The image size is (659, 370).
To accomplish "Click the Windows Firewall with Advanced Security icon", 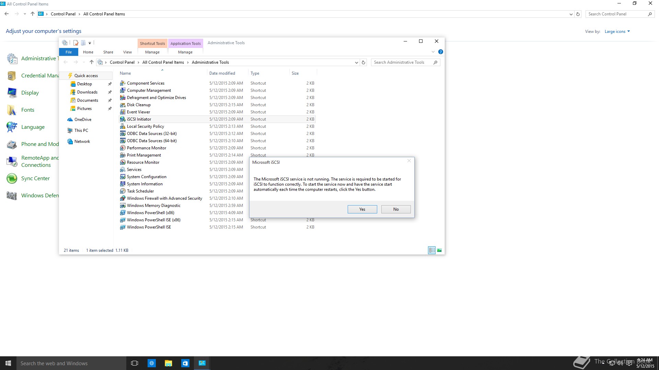I will (x=123, y=198).
